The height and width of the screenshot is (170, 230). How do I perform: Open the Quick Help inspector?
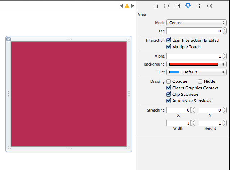pos(166,6)
